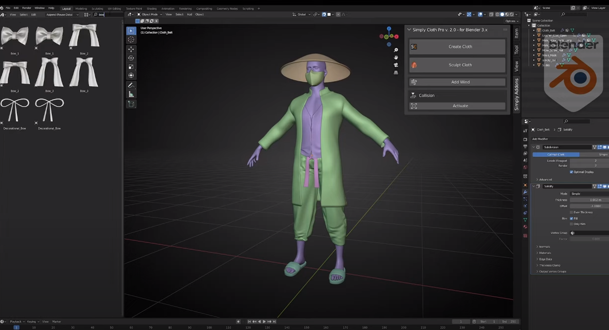Viewport: 609px width, 330px height.
Task: Expand Cloth_Belt in the outliner
Action: pos(534,30)
